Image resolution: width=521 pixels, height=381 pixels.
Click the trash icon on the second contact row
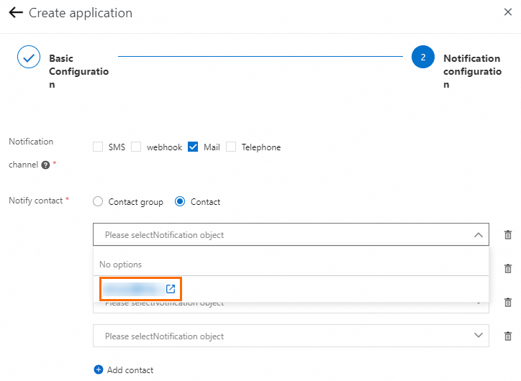[508, 268]
